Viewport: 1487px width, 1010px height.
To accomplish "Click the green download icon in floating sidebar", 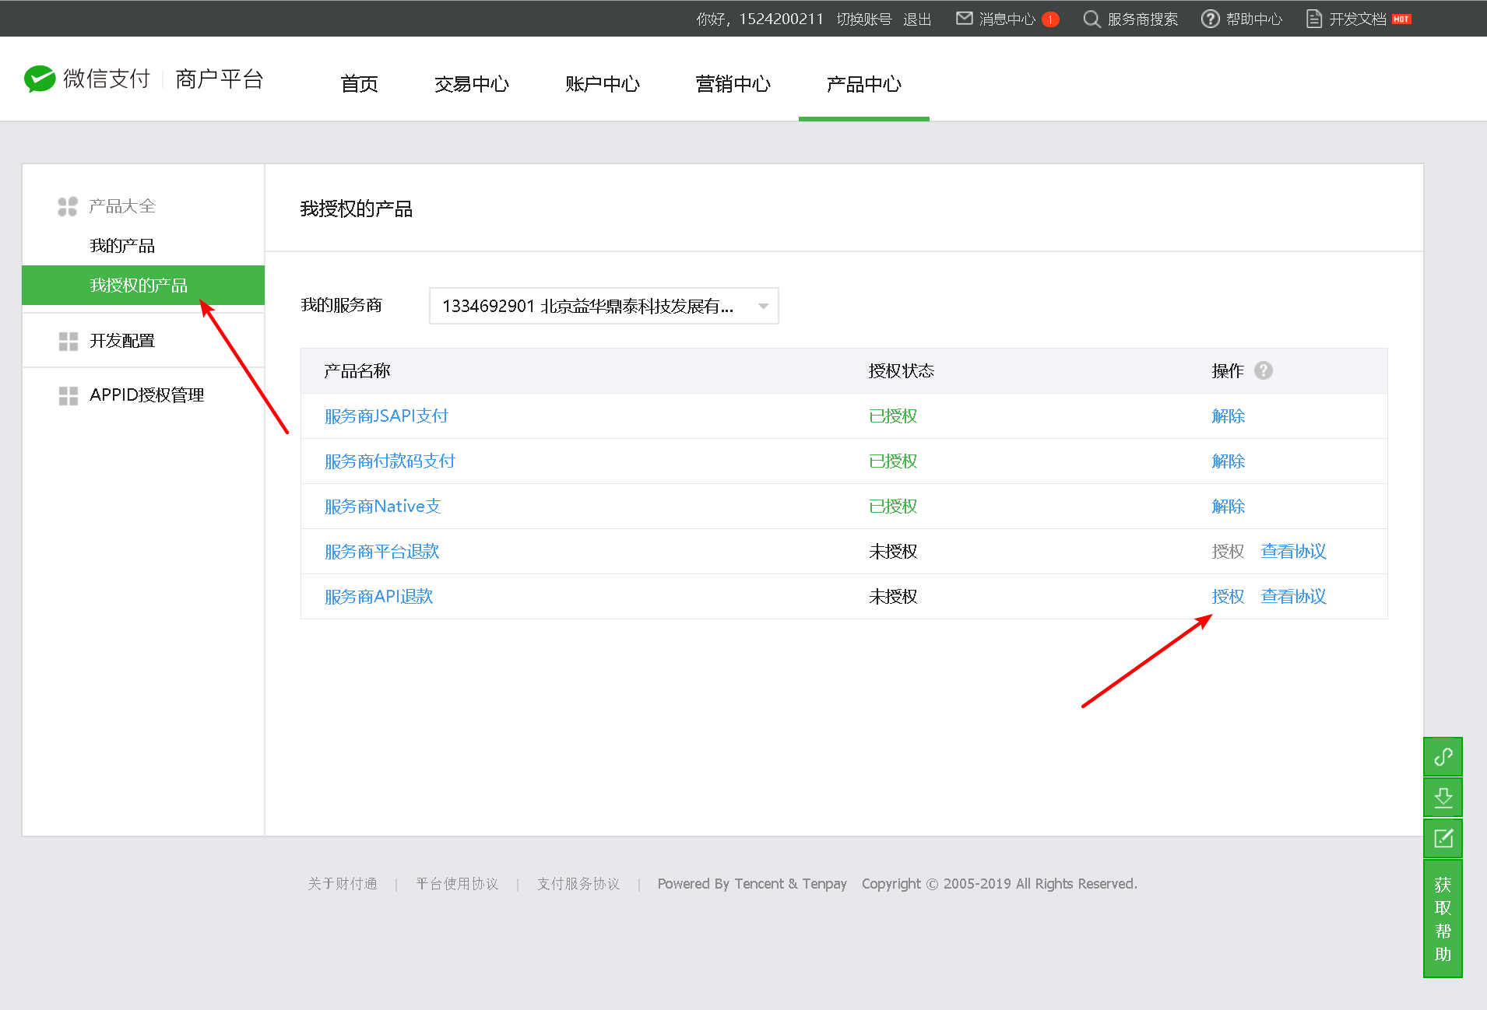I will pyautogui.click(x=1443, y=798).
